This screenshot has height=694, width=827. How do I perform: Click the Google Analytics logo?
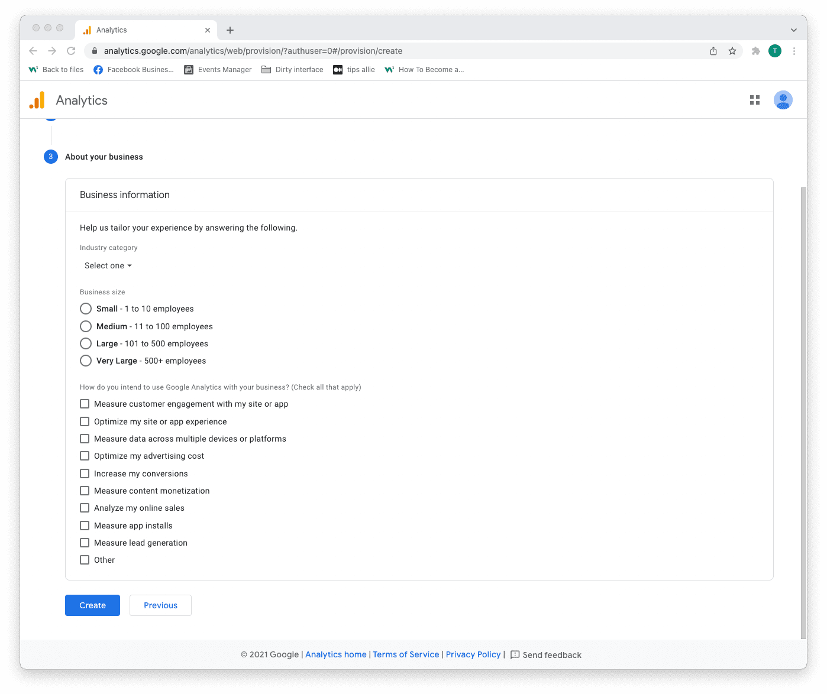(x=37, y=100)
